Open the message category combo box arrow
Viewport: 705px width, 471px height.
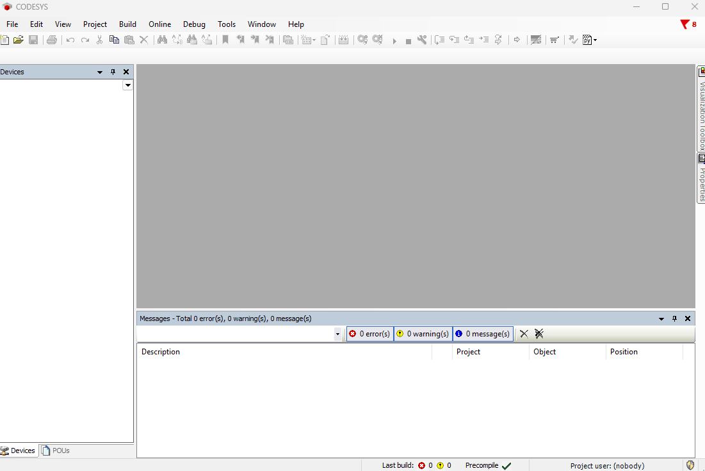click(337, 334)
